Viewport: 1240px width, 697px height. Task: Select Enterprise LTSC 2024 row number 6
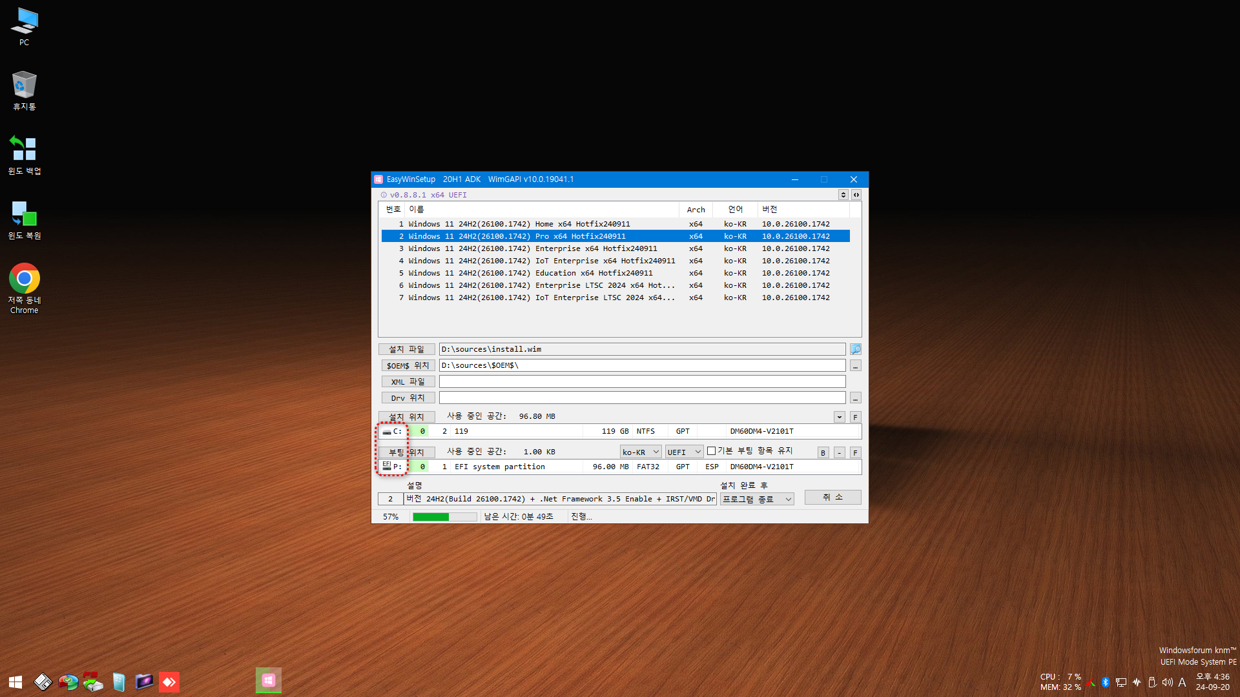point(615,285)
